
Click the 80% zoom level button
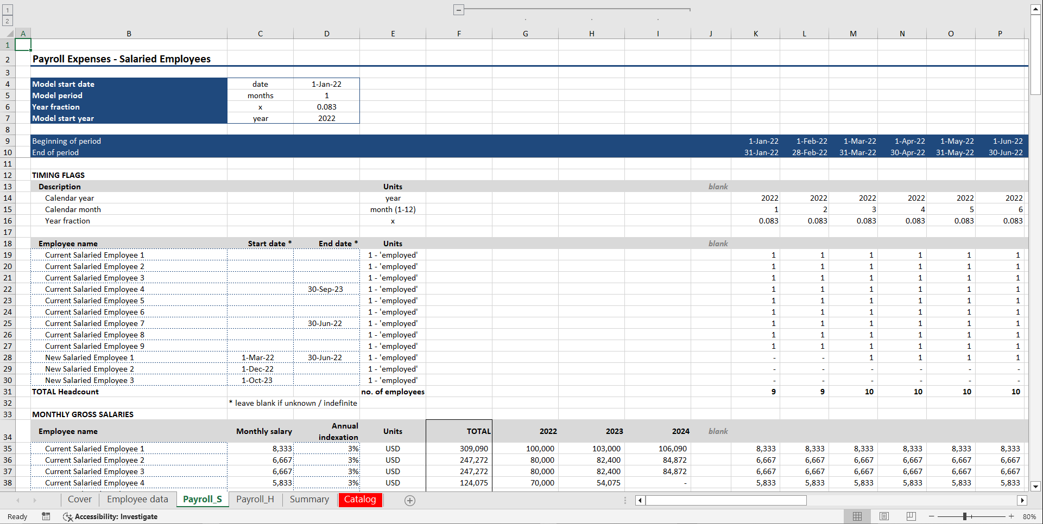pos(1029,516)
